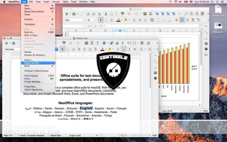227x142 pixels.
Task: Open Navigator in Product.odt sidebar
Action: [x=155, y=78]
